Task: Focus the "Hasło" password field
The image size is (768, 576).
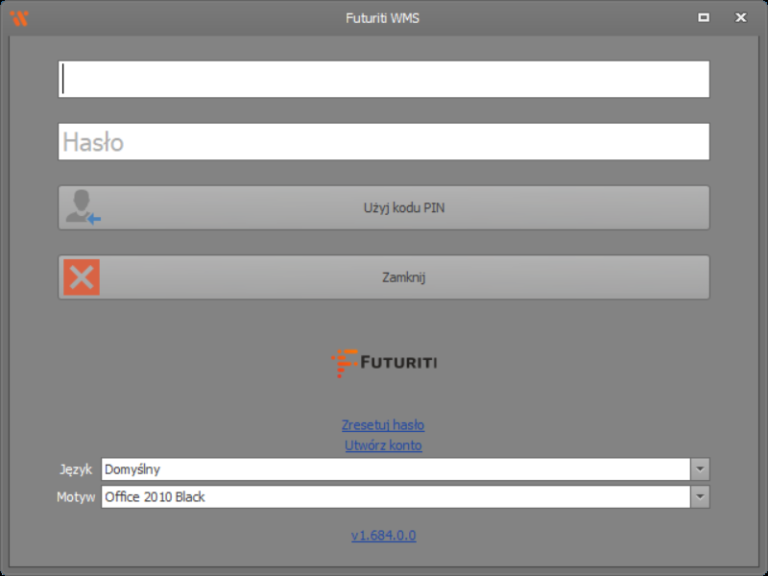Action: tap(384, 142)
